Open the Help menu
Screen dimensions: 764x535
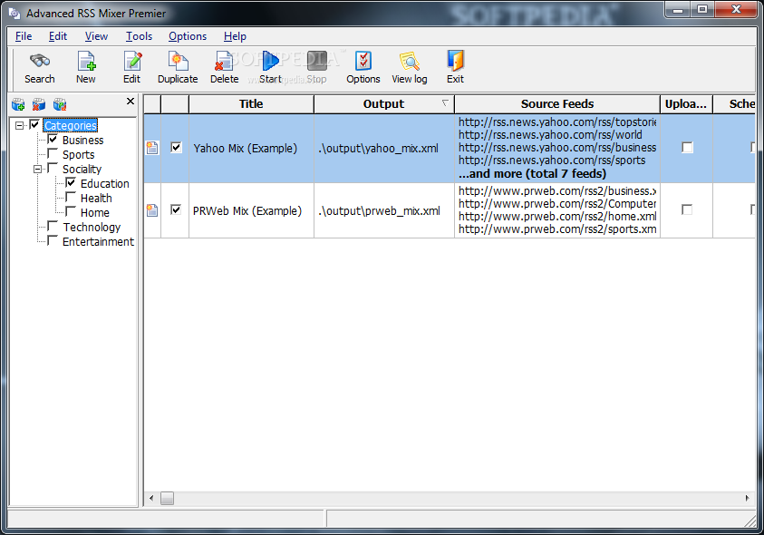235,36
